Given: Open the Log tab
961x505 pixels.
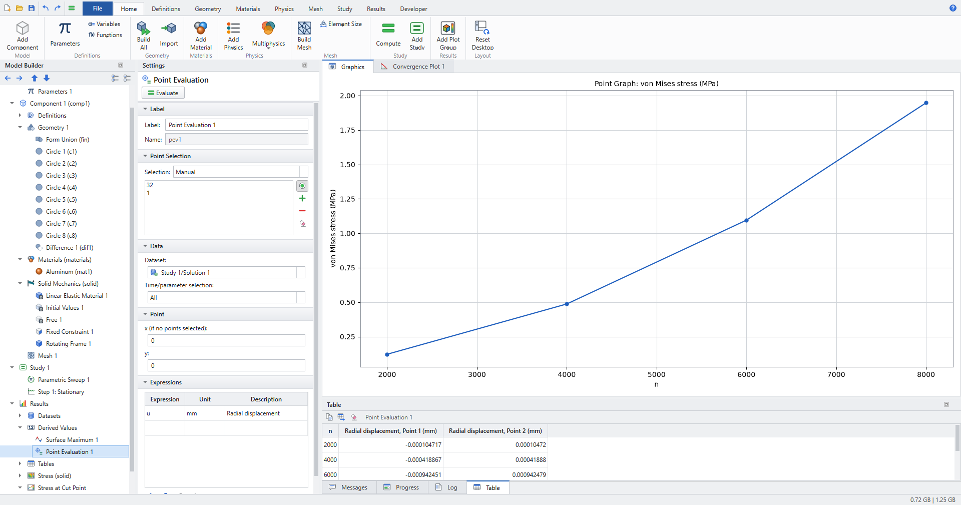Looking at the screenshot, I should (x=446, y=487).
